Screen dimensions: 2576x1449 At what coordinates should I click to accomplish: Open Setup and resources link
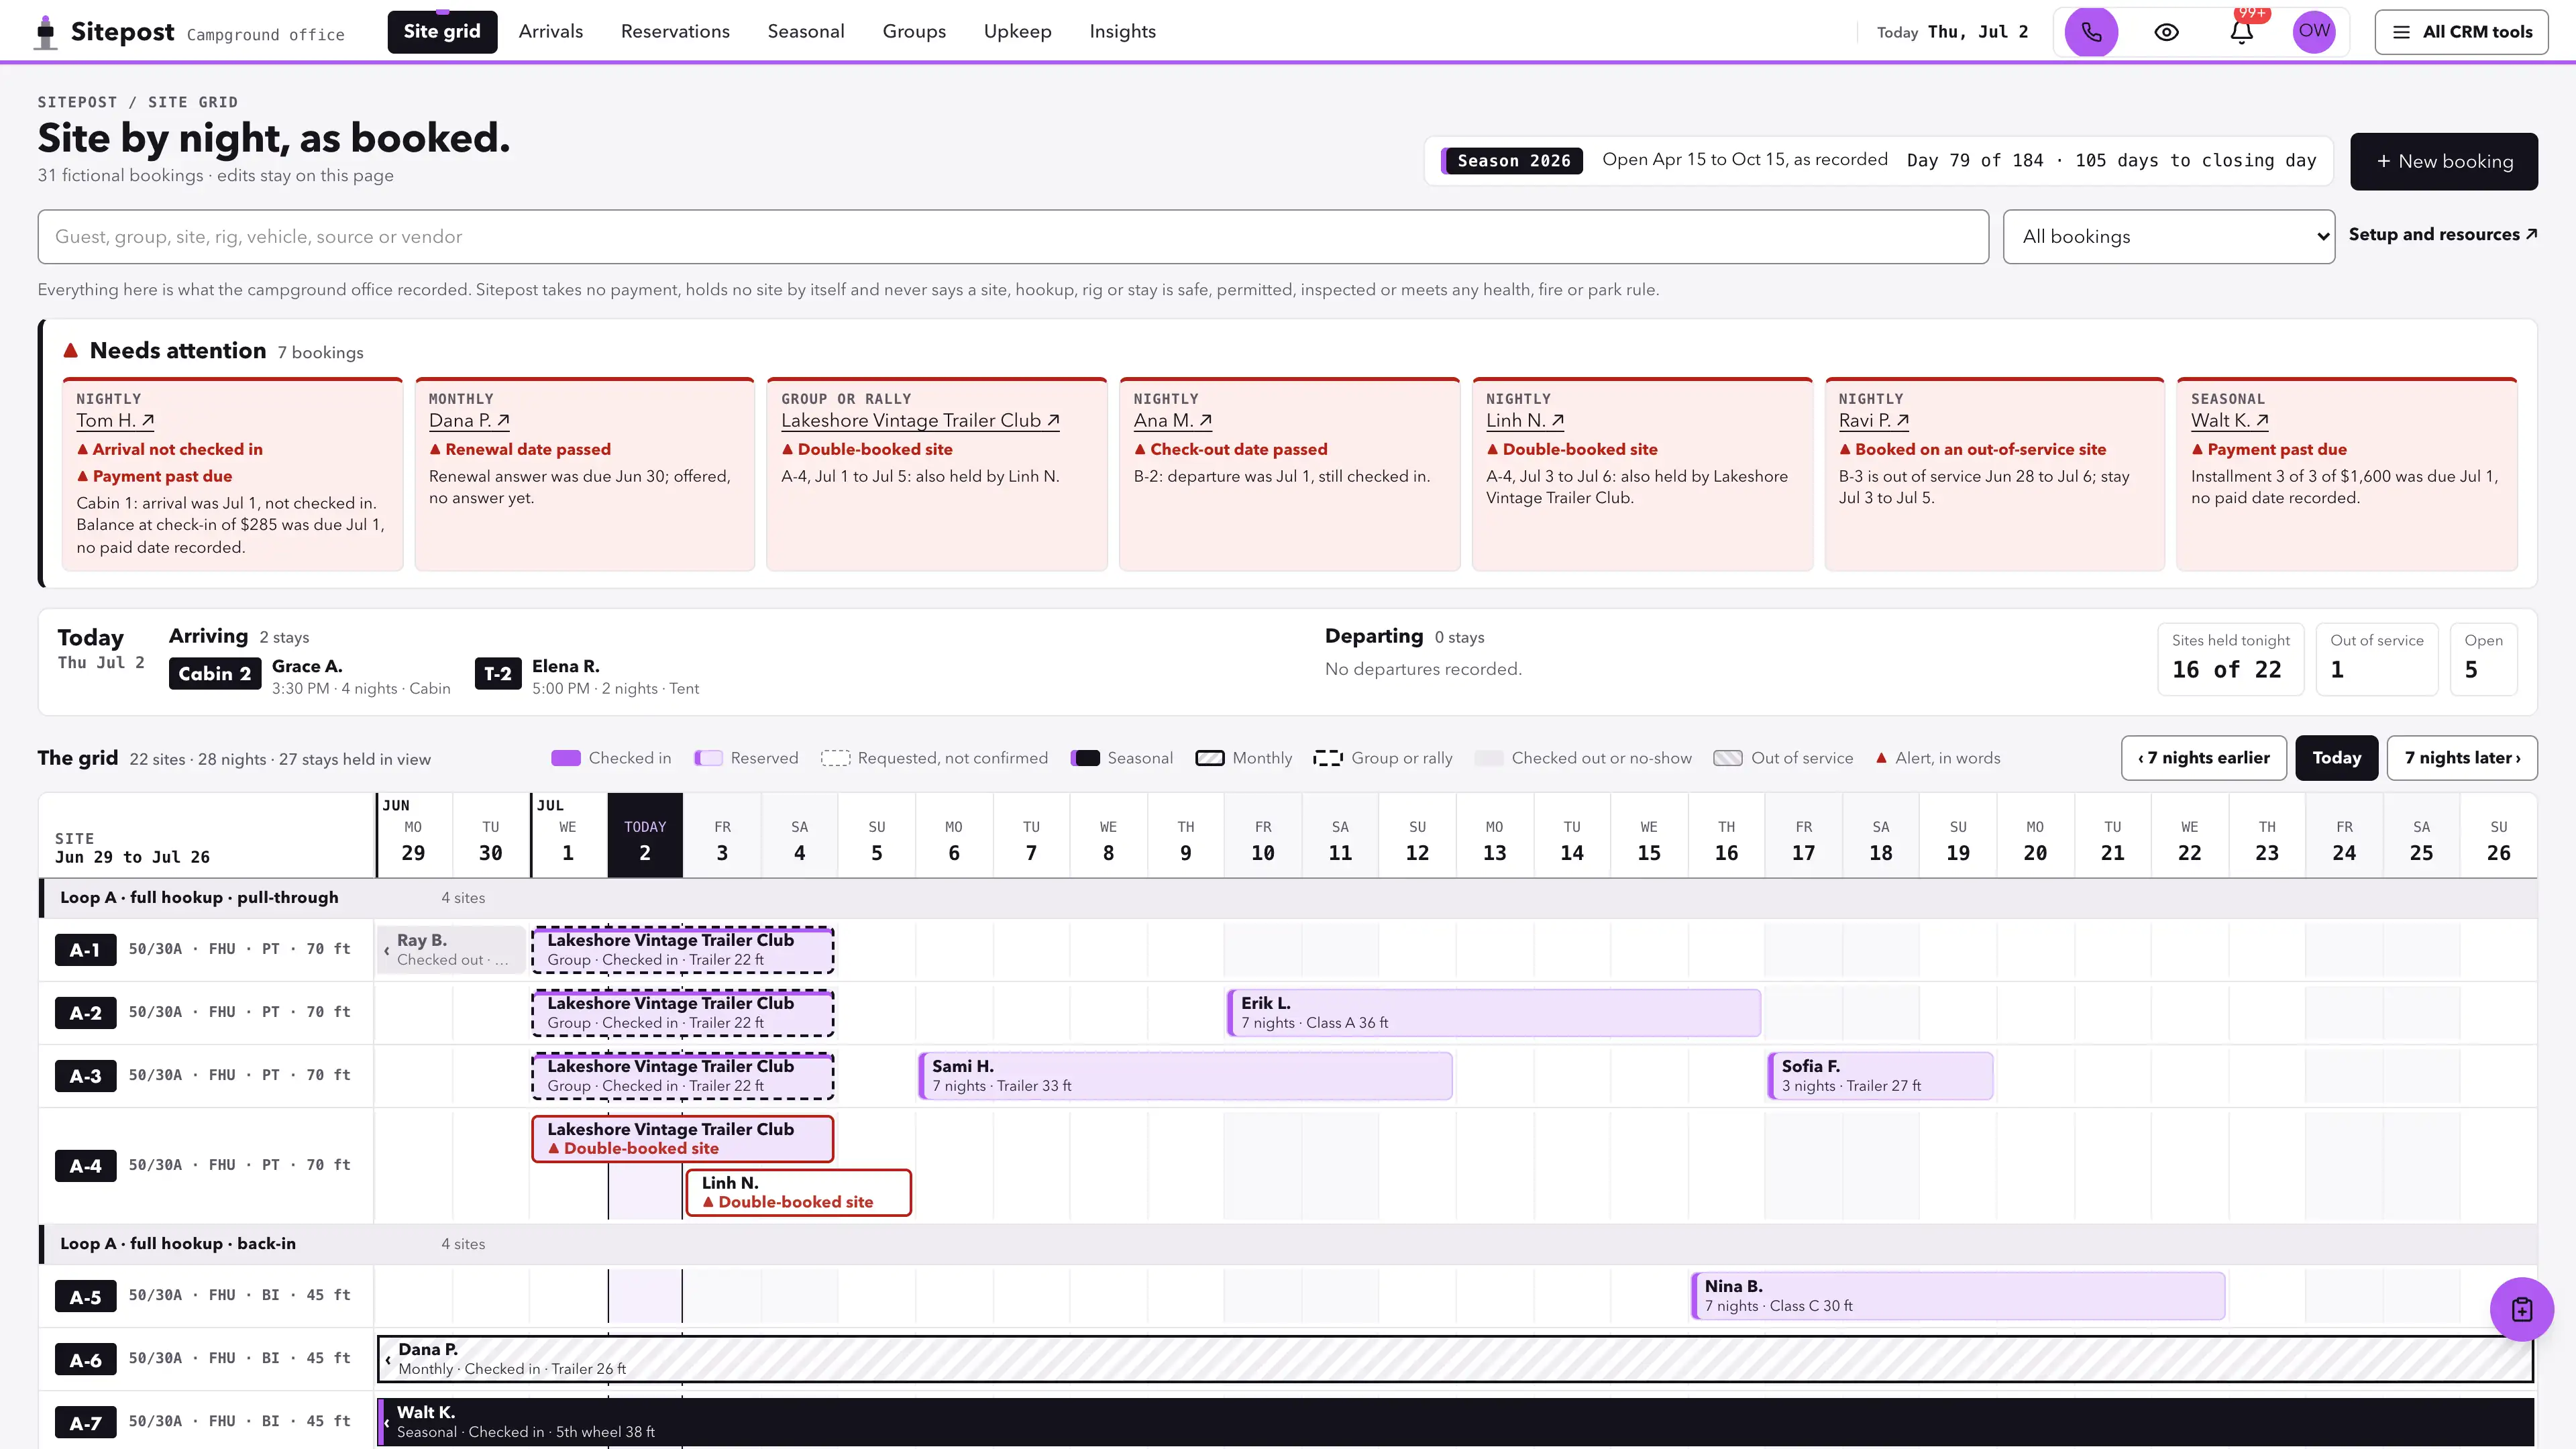[2443, 234]
